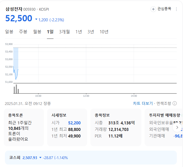Click the 14:00 time axis label

pyautogui.click(x=134, y=96)
